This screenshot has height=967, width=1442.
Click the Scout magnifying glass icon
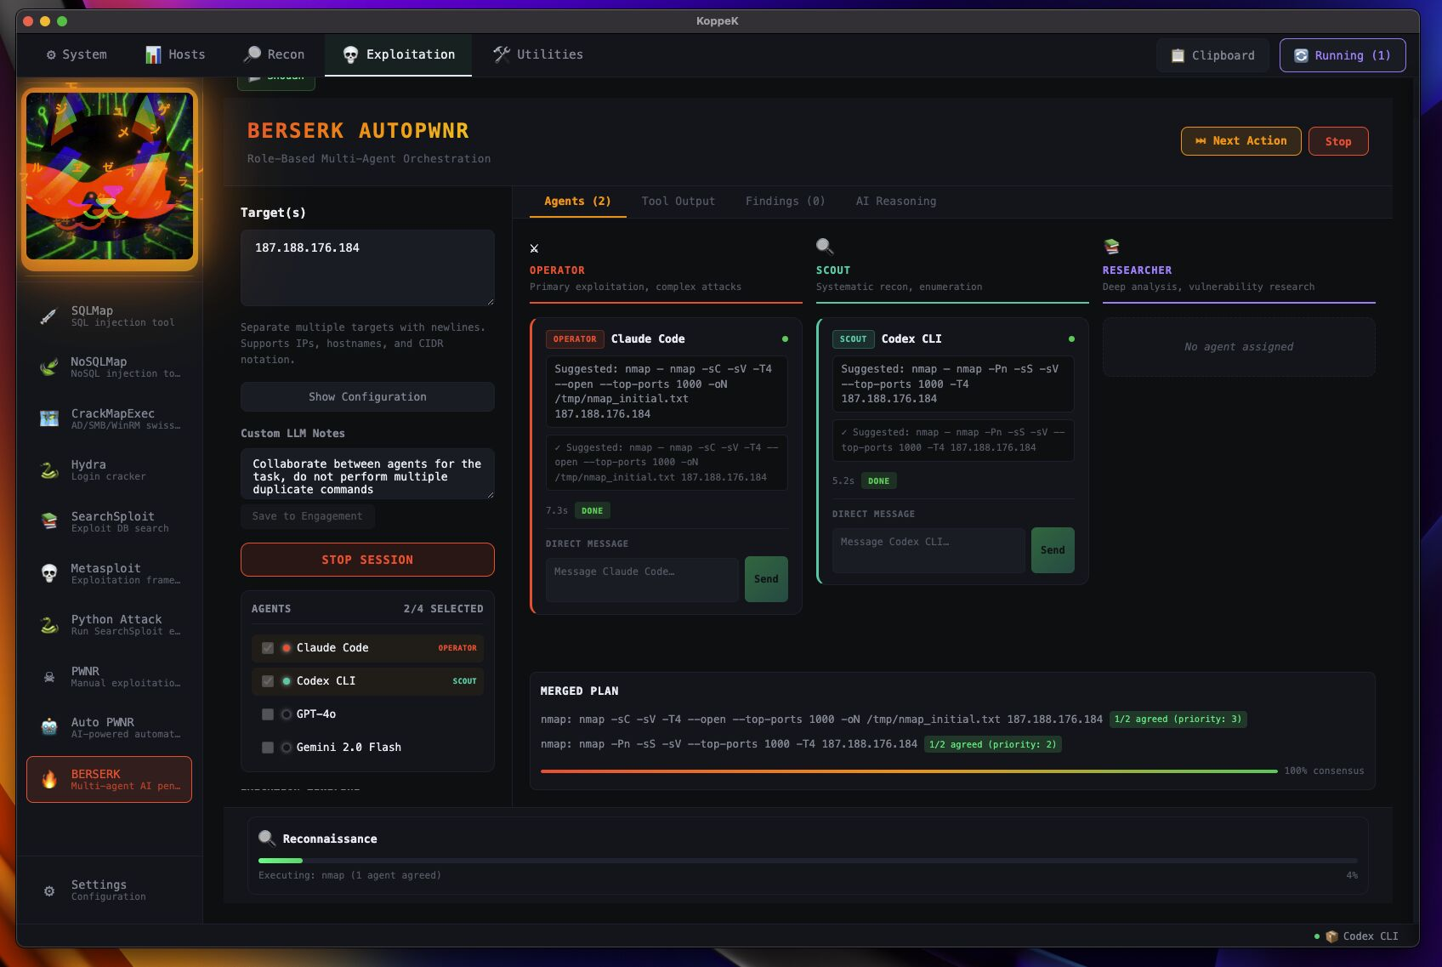point(825,247)
